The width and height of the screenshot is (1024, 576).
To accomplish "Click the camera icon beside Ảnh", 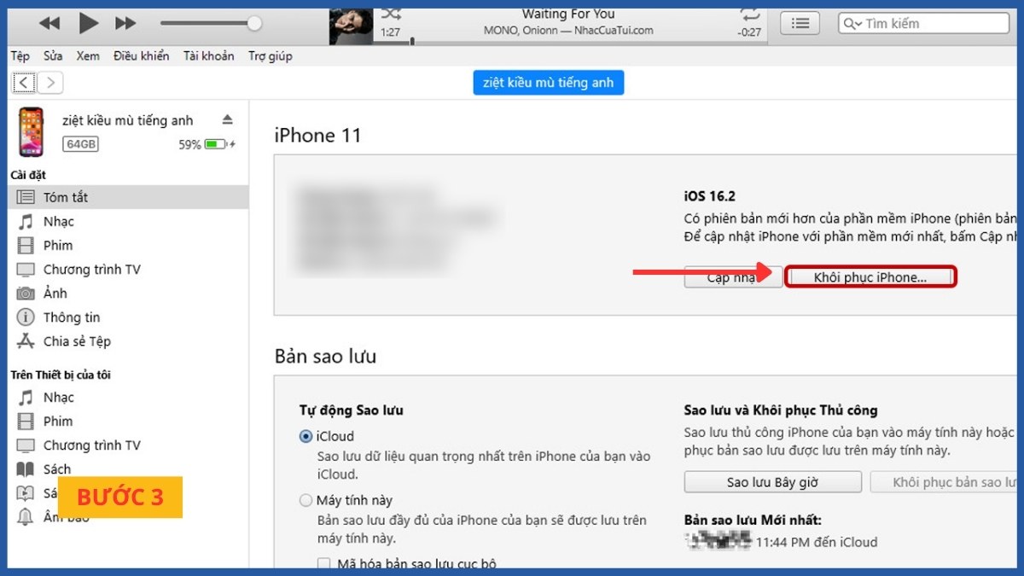I will click(26, 293).
